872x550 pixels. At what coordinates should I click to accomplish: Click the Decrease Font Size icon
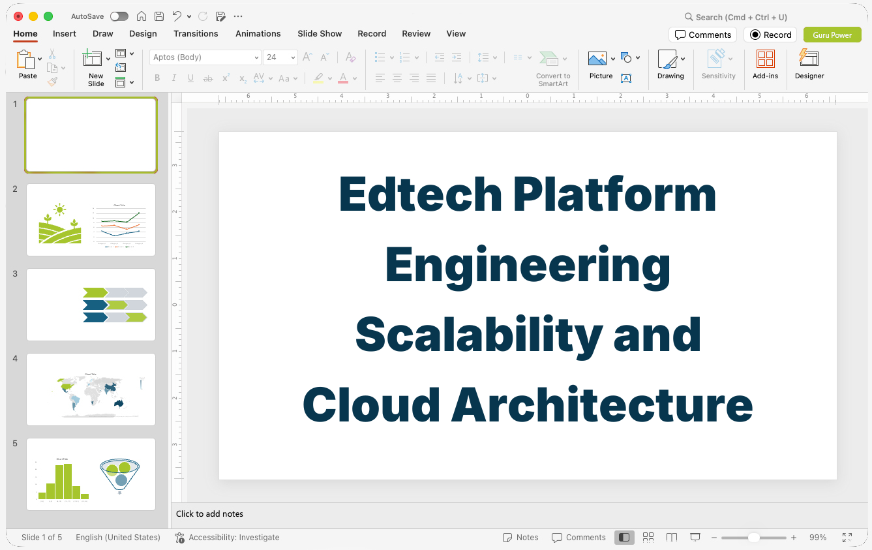[x=325, y=57]
